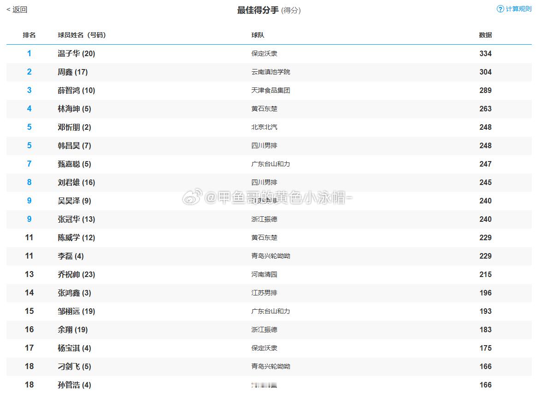Click the score value 247
The width and height of the screenshot is (536, 393).
(485, 164)
